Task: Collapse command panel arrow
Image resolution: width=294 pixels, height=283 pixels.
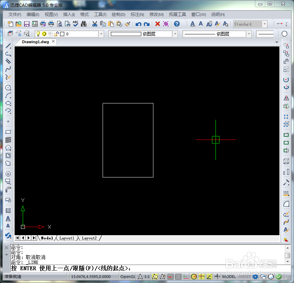Action: 6,255
